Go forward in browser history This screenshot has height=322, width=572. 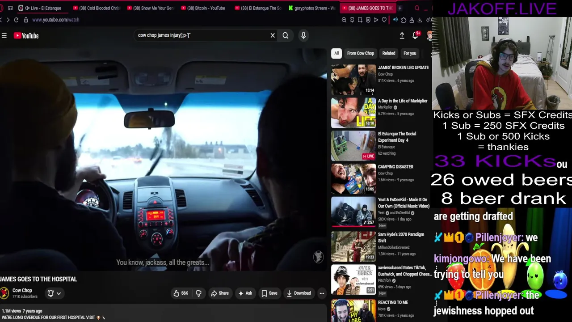[x=8, y=20]
